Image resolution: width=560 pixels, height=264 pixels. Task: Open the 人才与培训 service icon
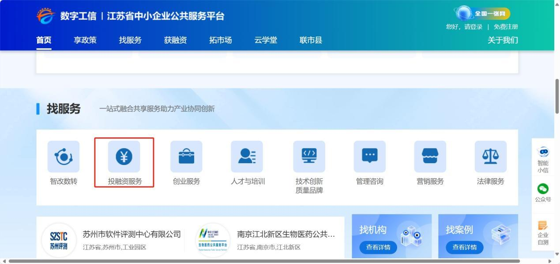[247, 157]
